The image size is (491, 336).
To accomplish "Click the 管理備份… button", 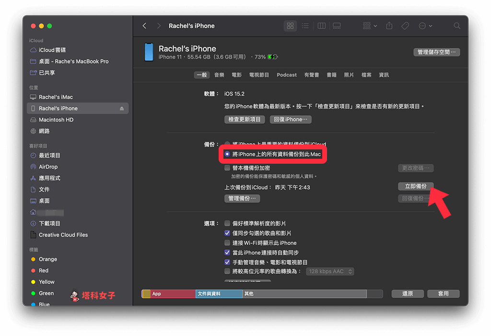I will (x=242, y=199).
